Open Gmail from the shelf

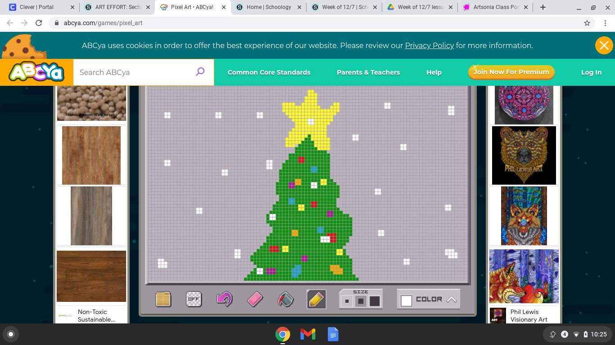308,334
